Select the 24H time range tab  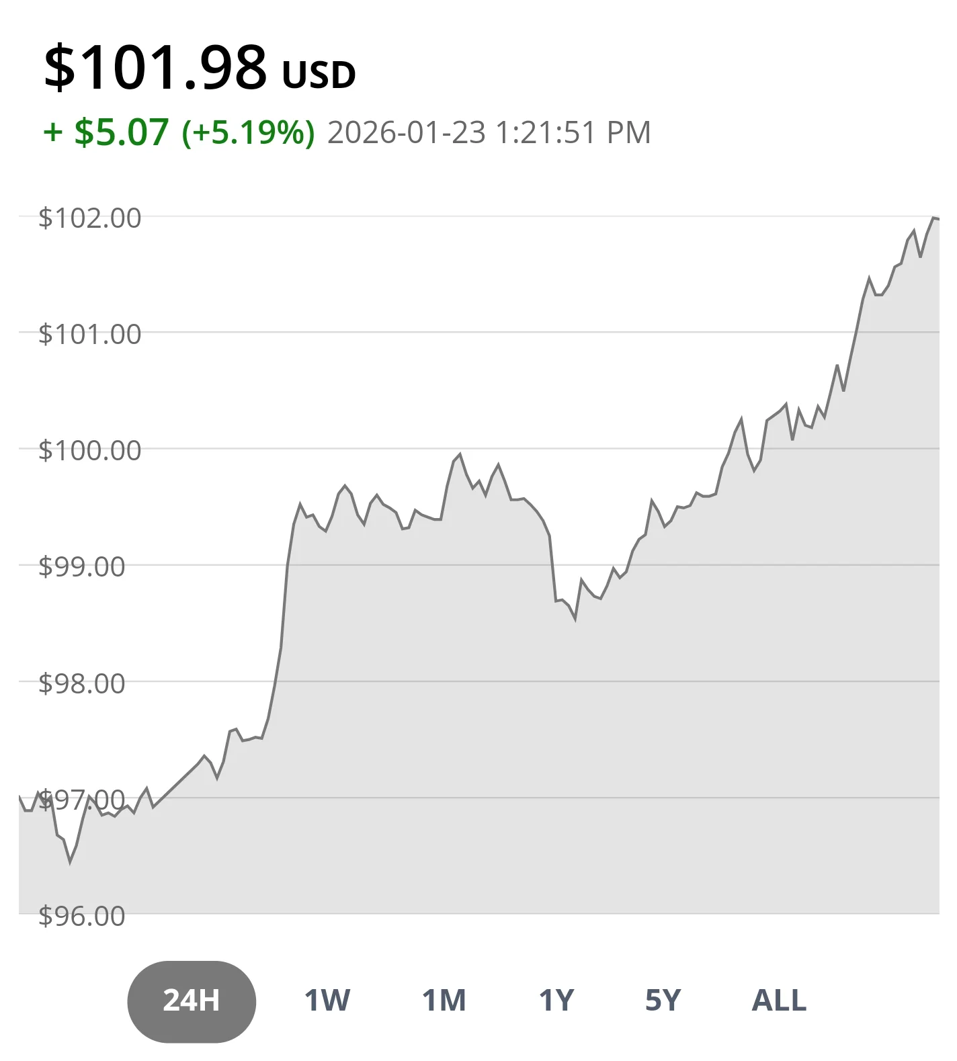[192, 1001]
